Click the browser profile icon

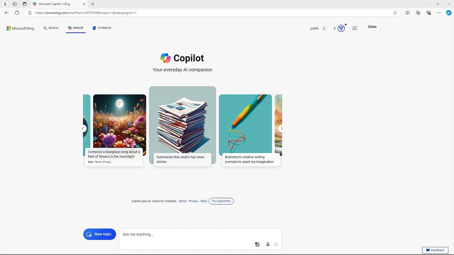tap(5, 4)
